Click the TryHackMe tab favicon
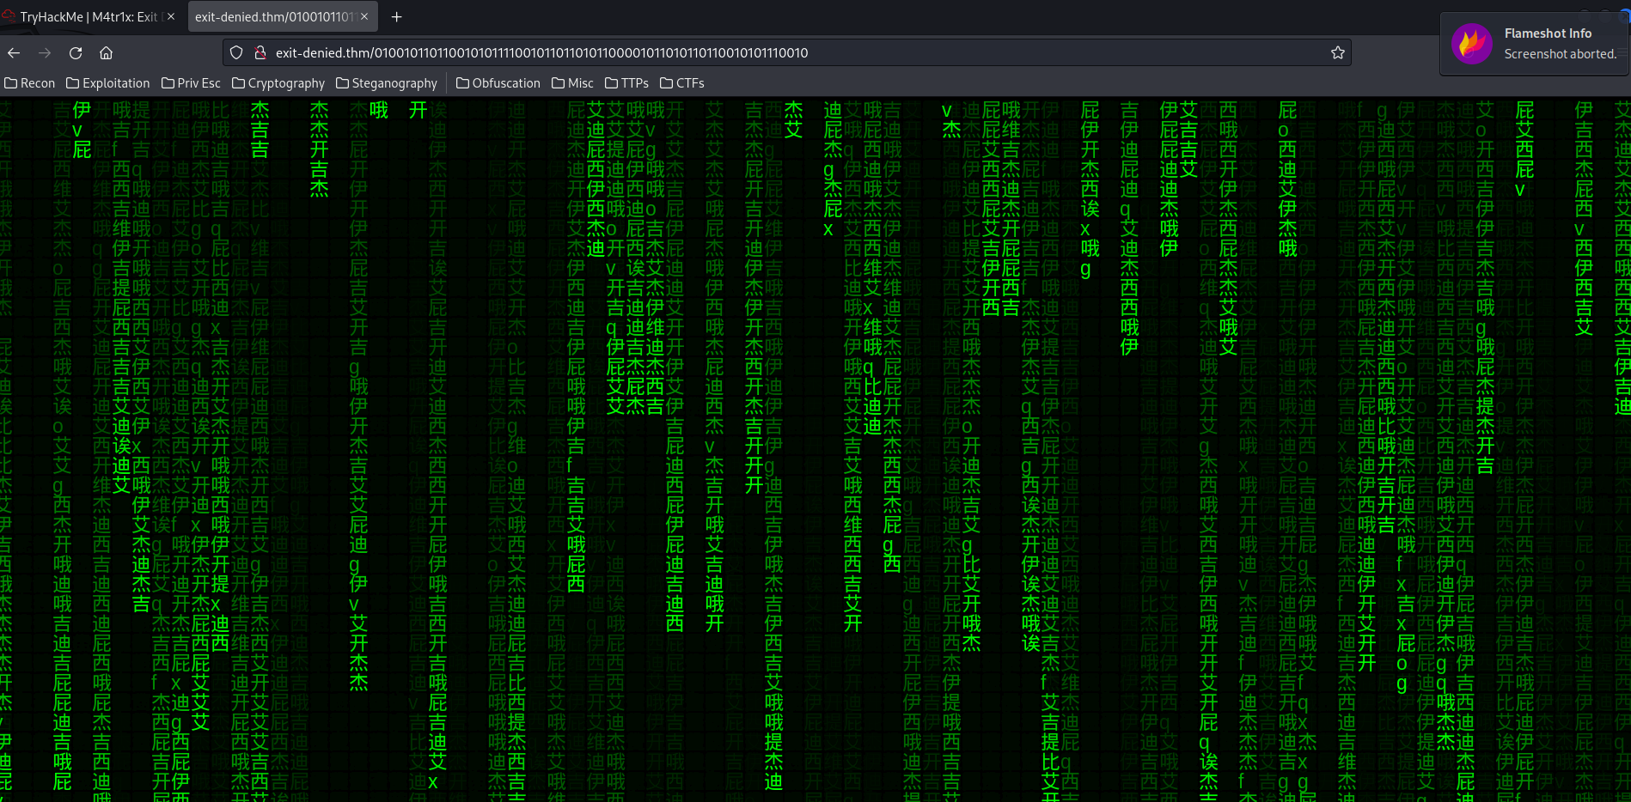Image resolution: width=1631 pixels, height=802 pixels. 9,16
